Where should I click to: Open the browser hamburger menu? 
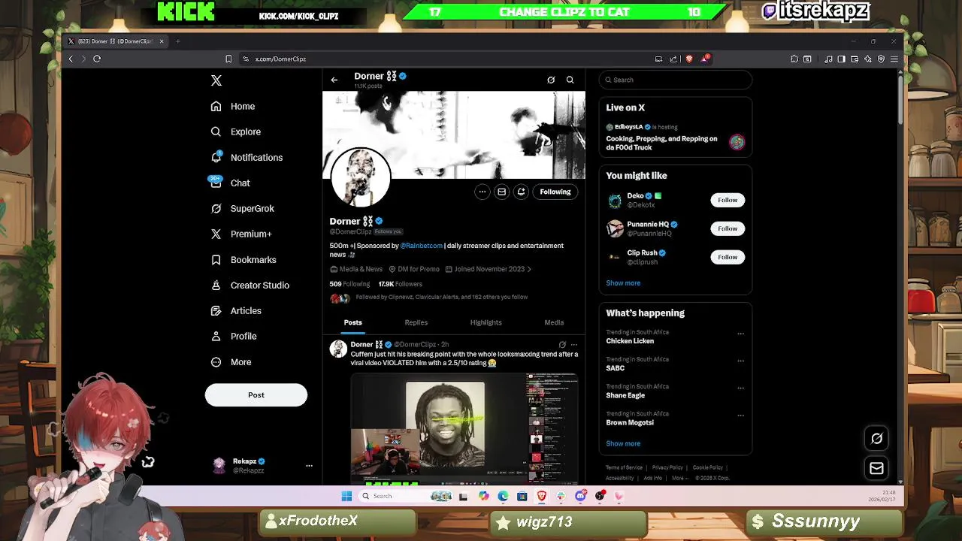pos(894,59)
